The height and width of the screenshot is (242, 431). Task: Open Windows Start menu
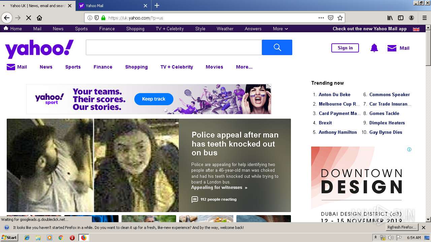9,238
